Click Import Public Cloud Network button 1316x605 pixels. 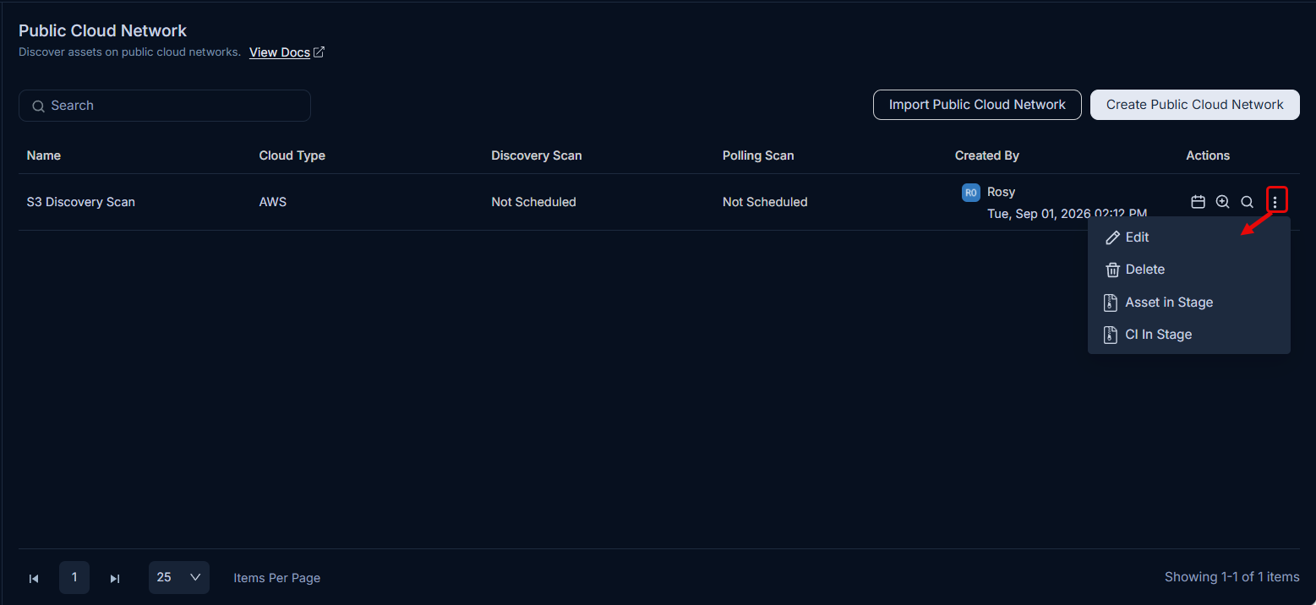coord(977,105)
